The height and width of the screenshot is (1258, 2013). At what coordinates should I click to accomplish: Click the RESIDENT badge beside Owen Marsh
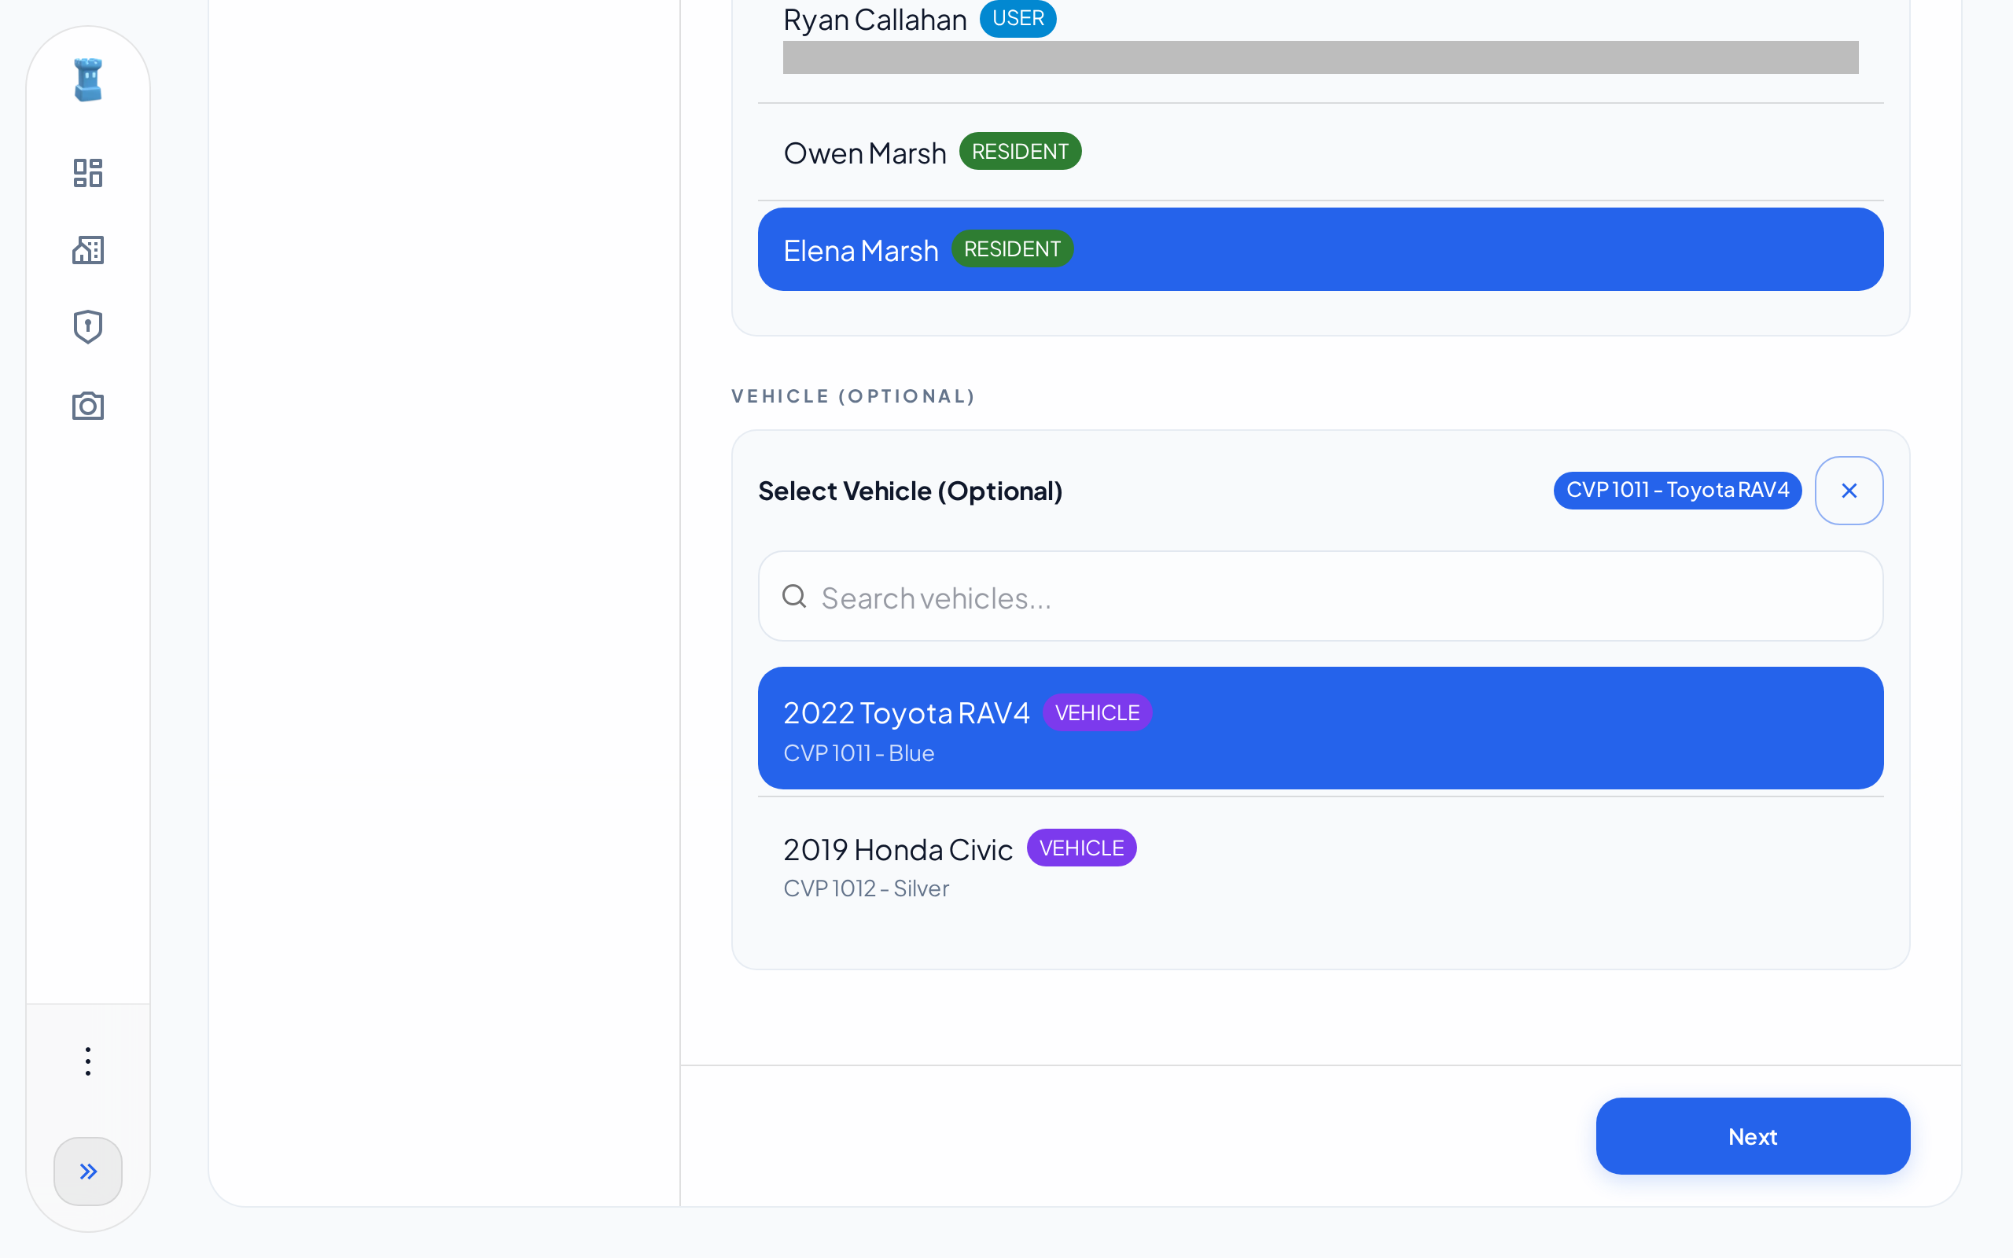[x=1020, y=152]
